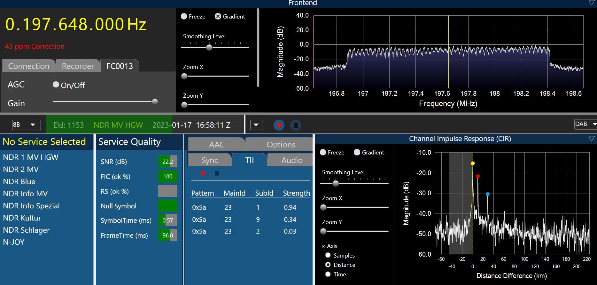Click the red record button in the toolbar
597x285 pixels.
(x=279, y=125)
